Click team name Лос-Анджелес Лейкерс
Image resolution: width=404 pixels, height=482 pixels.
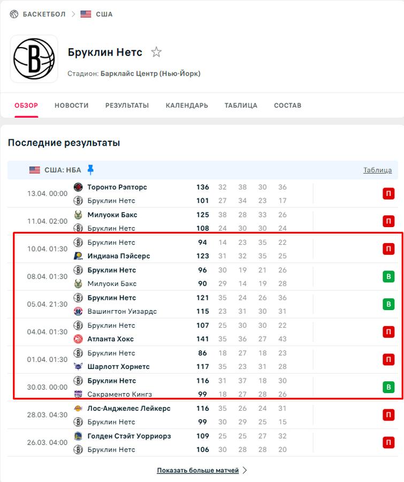129,408
